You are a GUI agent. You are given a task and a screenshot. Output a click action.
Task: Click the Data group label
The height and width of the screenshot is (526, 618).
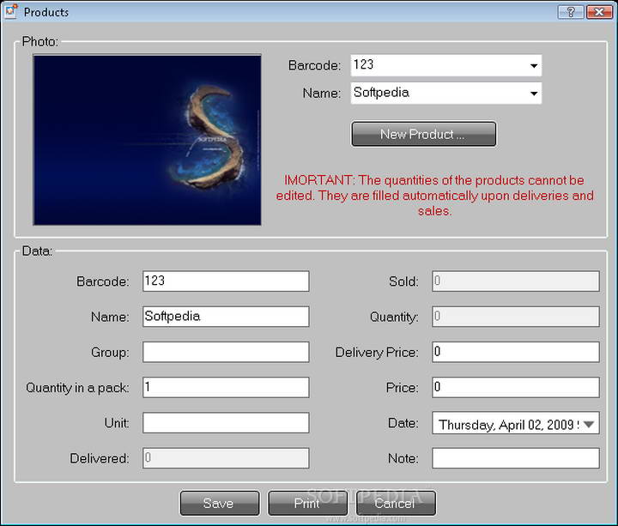point(37,251)
